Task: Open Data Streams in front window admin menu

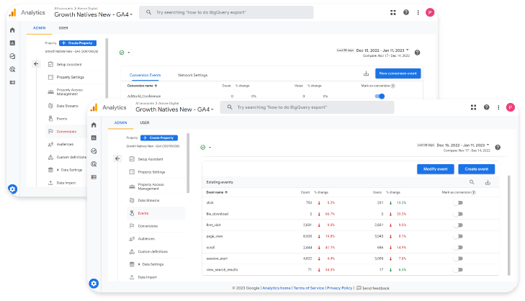Action: click(148, 200)
